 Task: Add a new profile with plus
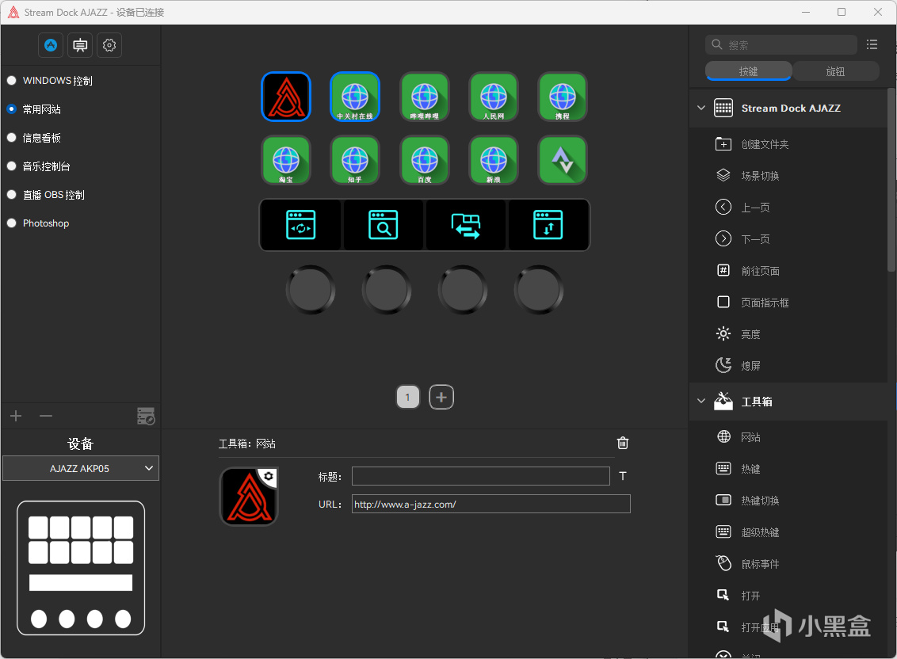tap(16, 416)
